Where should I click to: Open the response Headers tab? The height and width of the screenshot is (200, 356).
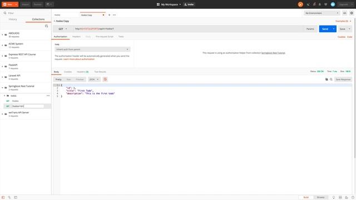tap(82, 72)
